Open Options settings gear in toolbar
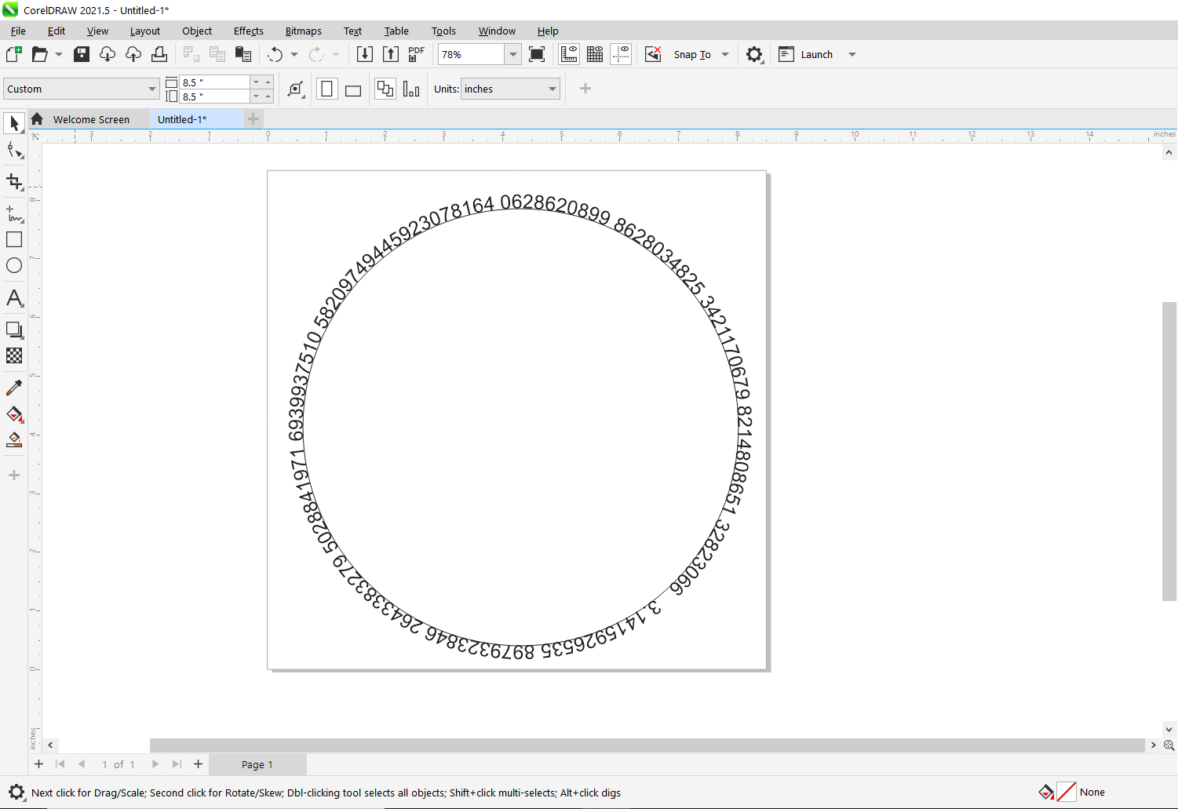 754,54
